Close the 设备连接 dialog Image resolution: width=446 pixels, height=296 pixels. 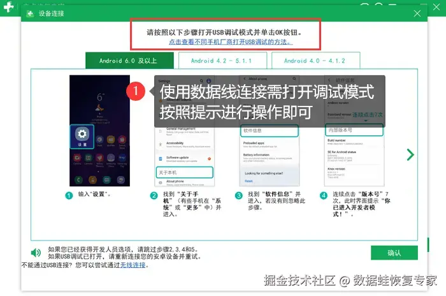(417, 13)
